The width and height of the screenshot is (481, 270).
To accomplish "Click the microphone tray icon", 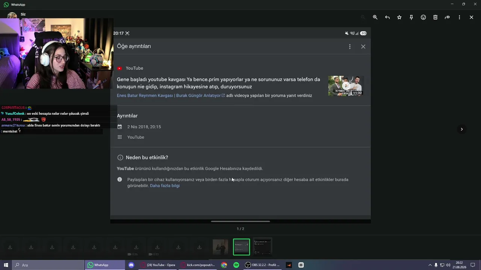I will point(436,265).
